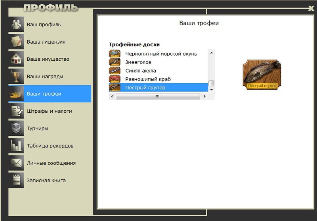
Task: Click the list's scroll down arrow
Action: click(x=212, y=90)
